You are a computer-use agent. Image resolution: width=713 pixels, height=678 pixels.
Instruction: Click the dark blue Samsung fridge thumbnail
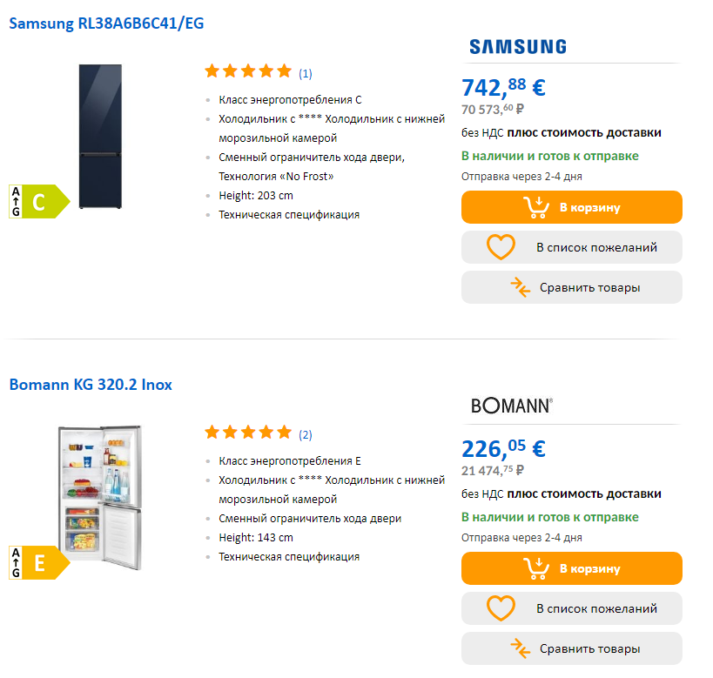pyautogui.click(x=100, y=137)
